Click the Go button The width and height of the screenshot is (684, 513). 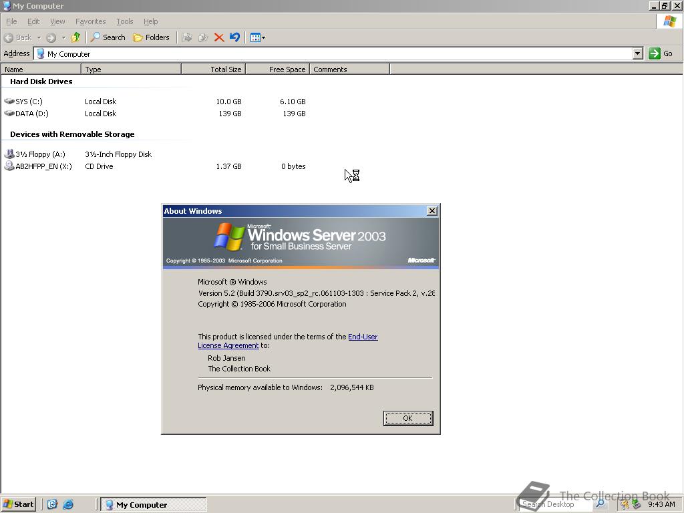[661, 53]
